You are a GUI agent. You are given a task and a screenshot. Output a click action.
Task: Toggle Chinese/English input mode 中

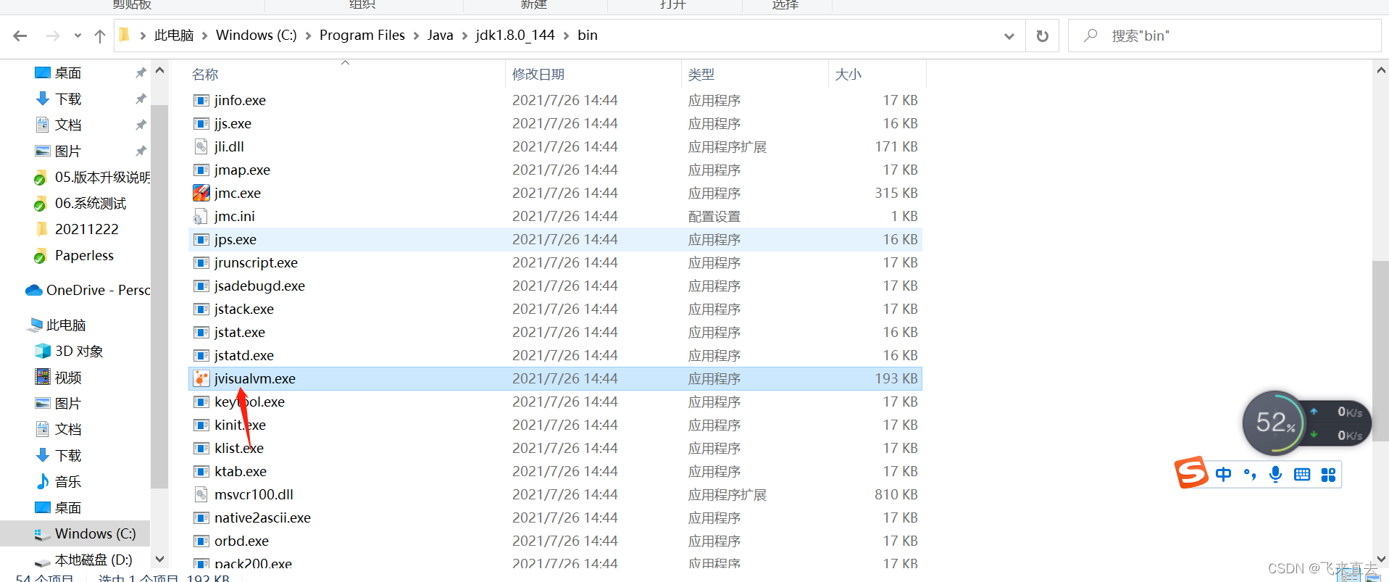(x=1223, y=475)
